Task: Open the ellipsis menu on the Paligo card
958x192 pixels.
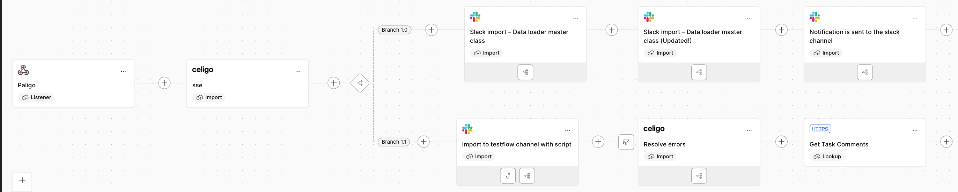Action: tap(124, 71)
